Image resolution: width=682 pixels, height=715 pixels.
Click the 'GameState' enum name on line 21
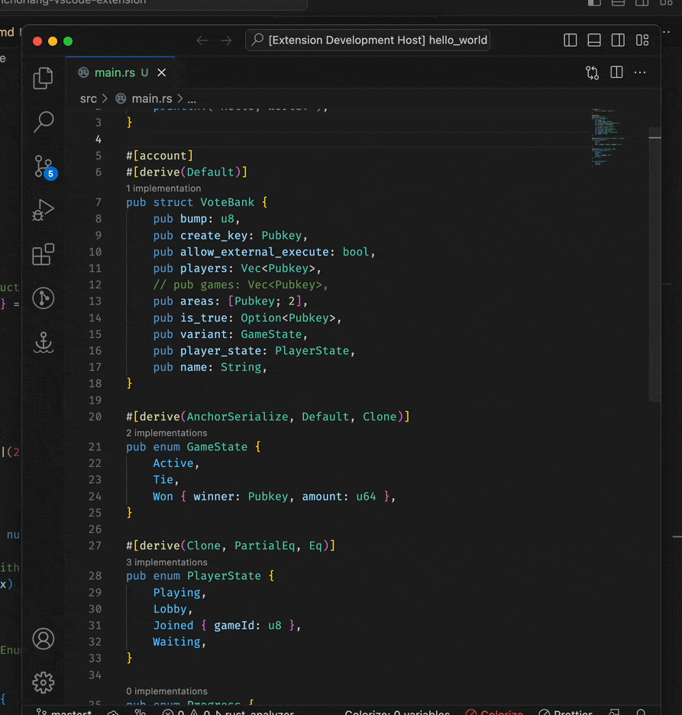pos(217,447)
